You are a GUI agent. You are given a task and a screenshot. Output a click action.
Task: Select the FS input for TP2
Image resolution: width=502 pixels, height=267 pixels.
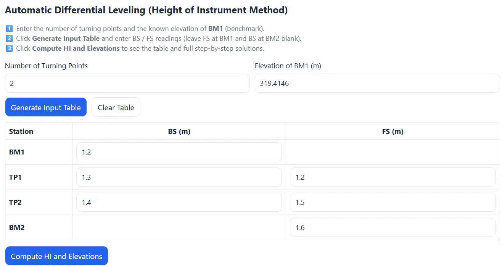click(x=393, y=202)
